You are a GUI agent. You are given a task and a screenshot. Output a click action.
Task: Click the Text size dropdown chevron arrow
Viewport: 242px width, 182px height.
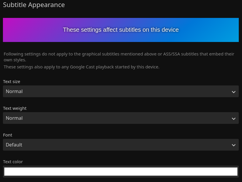pyautogui.click(x=233, y=92)
